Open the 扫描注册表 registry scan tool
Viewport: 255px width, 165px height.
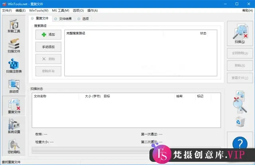(14, 66)
